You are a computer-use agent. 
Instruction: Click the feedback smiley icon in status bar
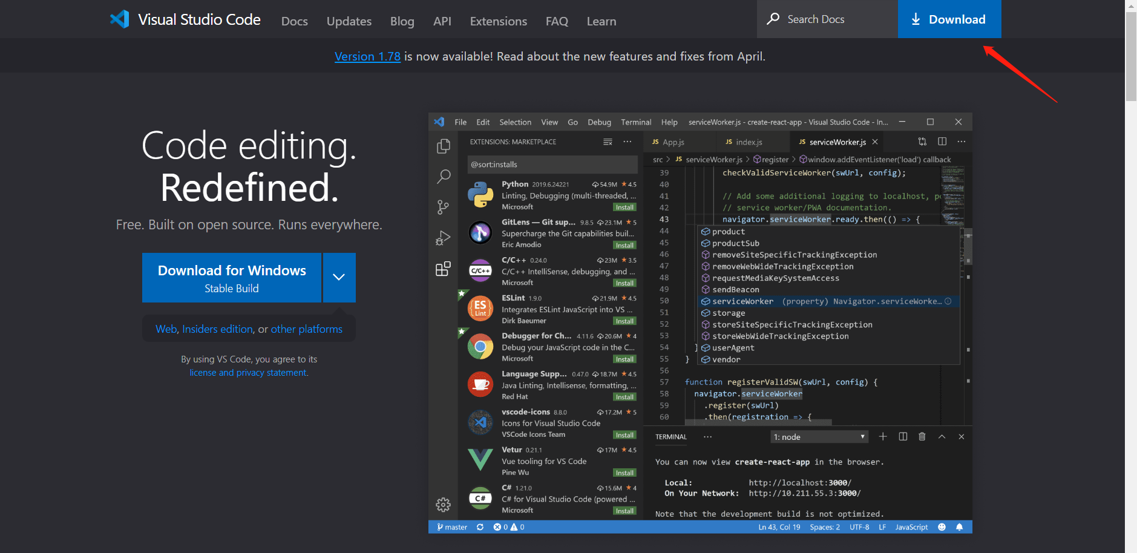(942, 527)
